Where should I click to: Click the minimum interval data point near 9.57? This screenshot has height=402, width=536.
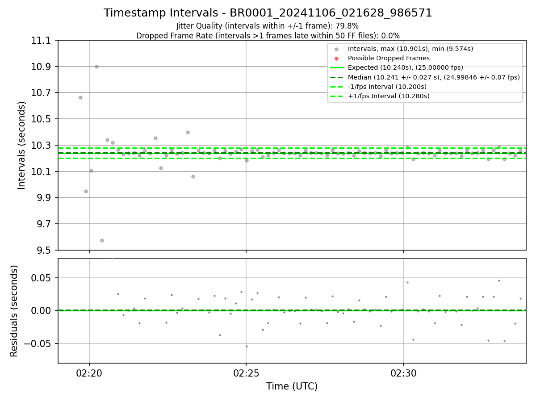tap(102, 240)
